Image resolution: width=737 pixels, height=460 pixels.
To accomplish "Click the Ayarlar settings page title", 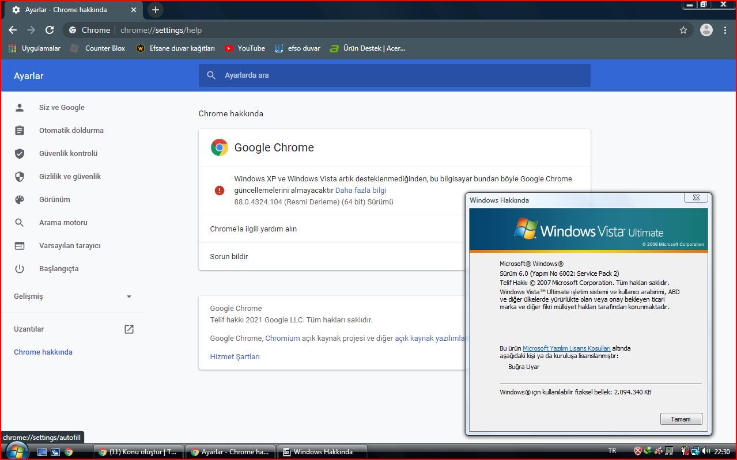I will coord(29,76).
